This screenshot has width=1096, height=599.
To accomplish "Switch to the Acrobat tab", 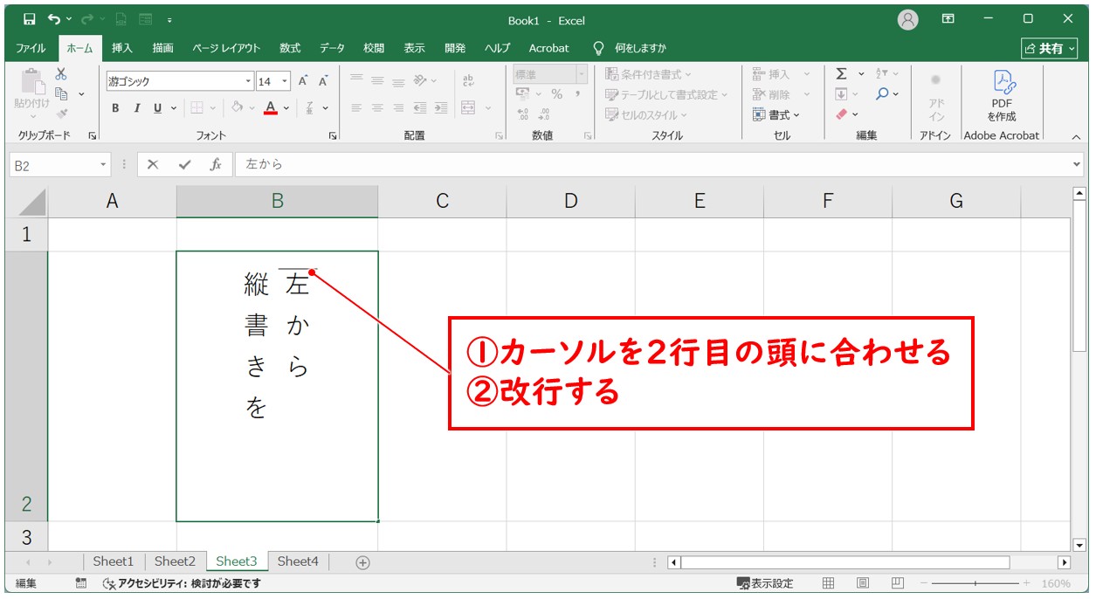I will pos(549,48).
